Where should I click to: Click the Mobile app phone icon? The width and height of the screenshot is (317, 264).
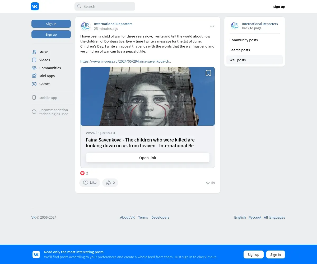coord(34,97)
